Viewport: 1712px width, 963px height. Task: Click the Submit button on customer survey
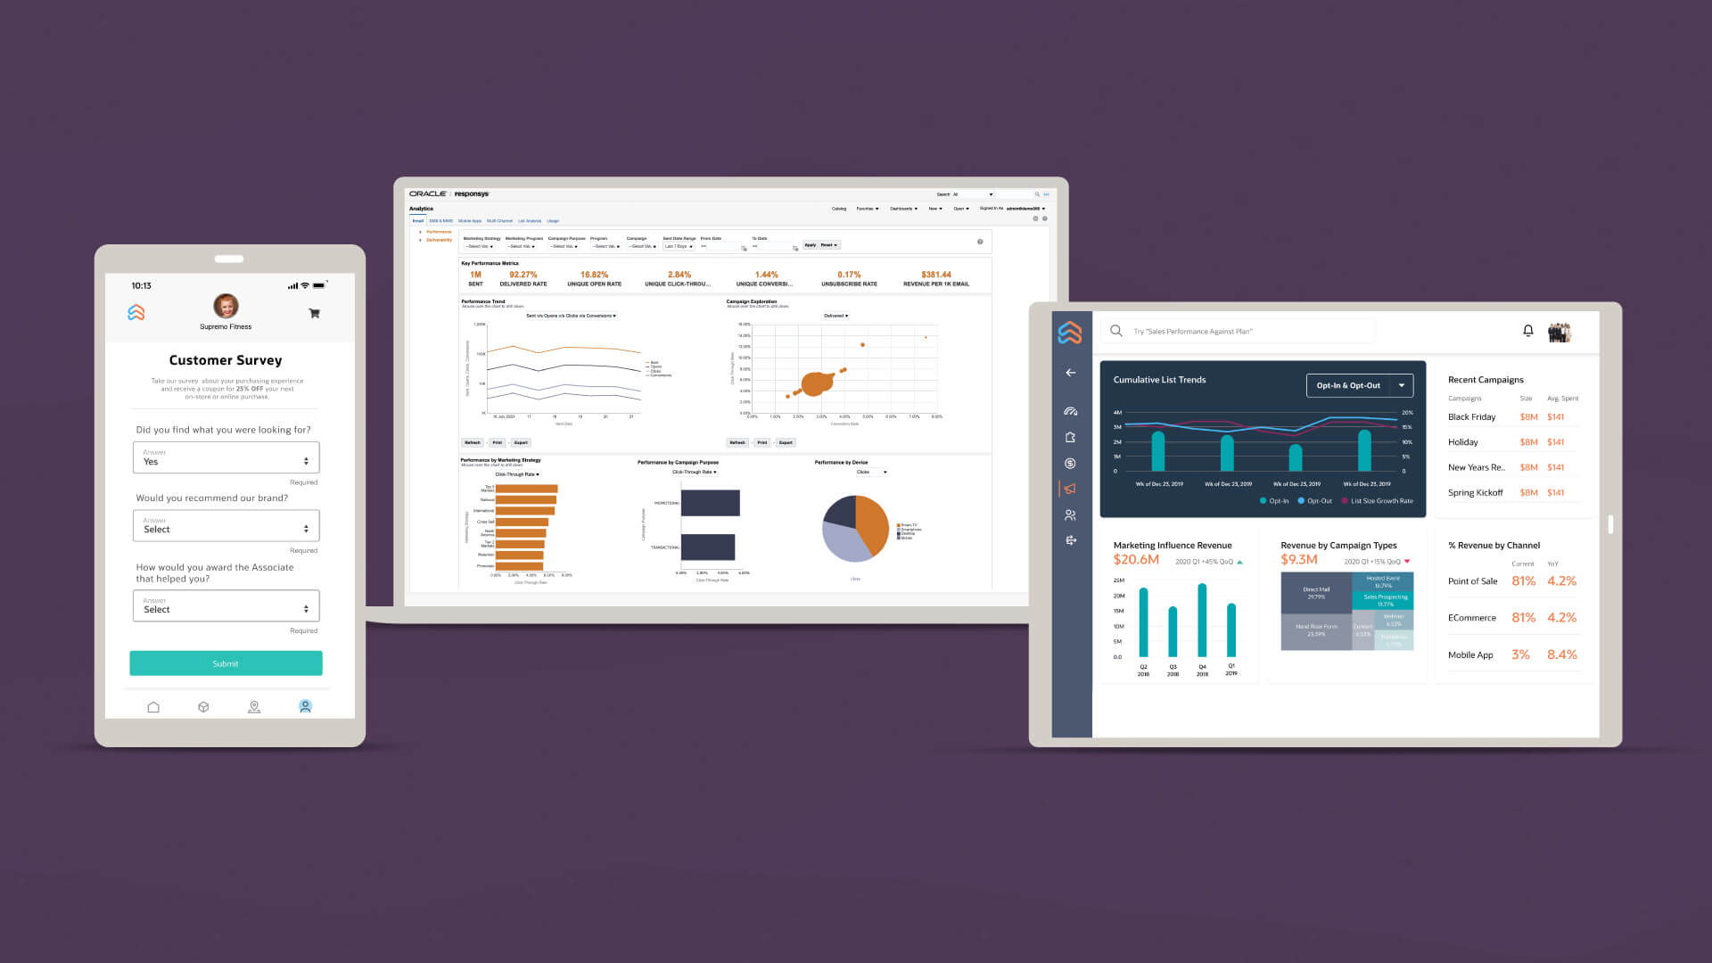(226, 662)
